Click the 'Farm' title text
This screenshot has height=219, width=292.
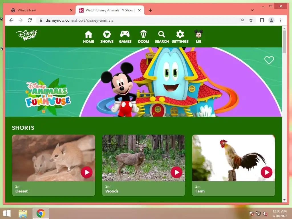(200, 191)
